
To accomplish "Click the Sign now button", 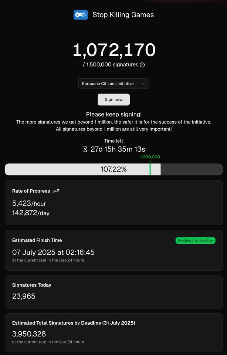I will click(x=113, y=99).
